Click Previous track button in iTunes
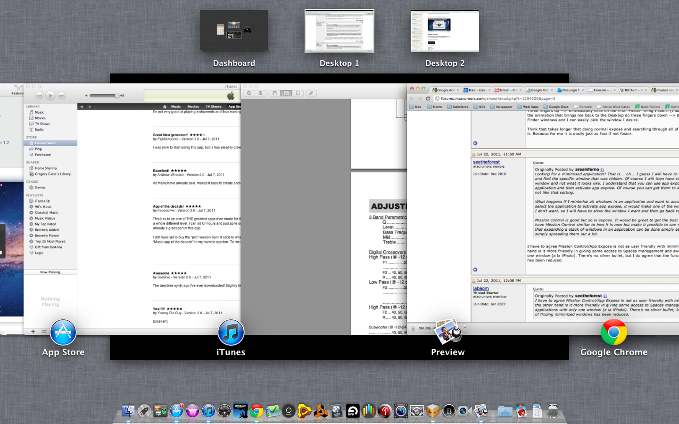679x424 pixels. [40, 95]
